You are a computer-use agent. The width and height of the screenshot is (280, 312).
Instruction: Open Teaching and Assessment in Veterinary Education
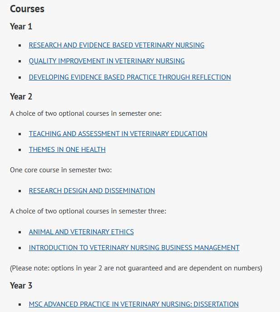tap(118, 134)
